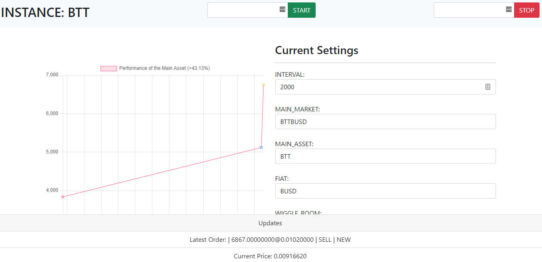Image resolution: width=542 pixels, height=262 pixels.
Task: Click the 4,000 y-axis label
Action: [52, 190]
